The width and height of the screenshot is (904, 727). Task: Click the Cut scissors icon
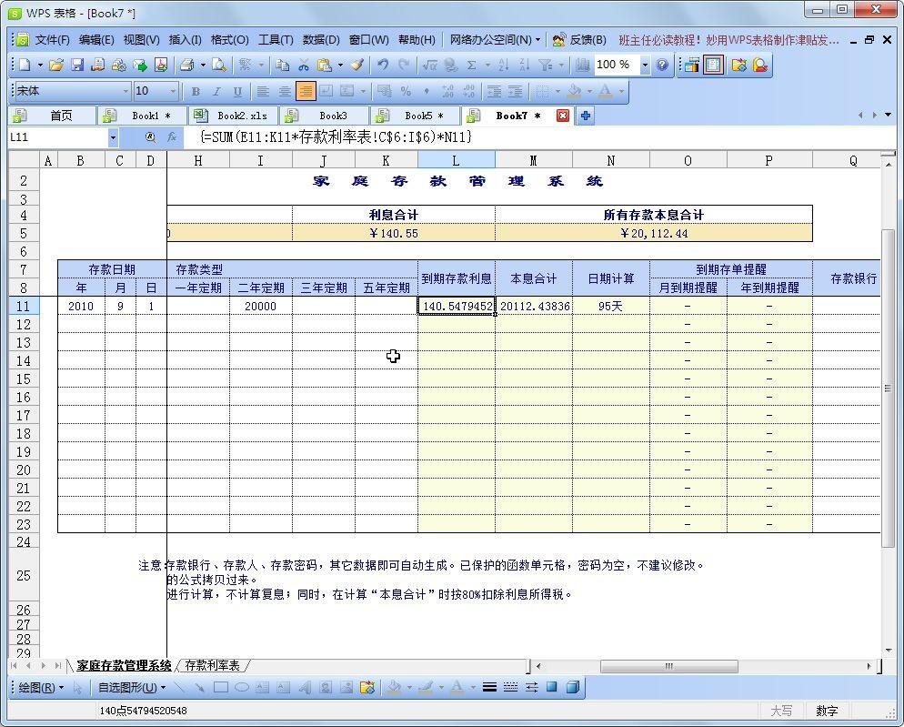pos(304,66)
